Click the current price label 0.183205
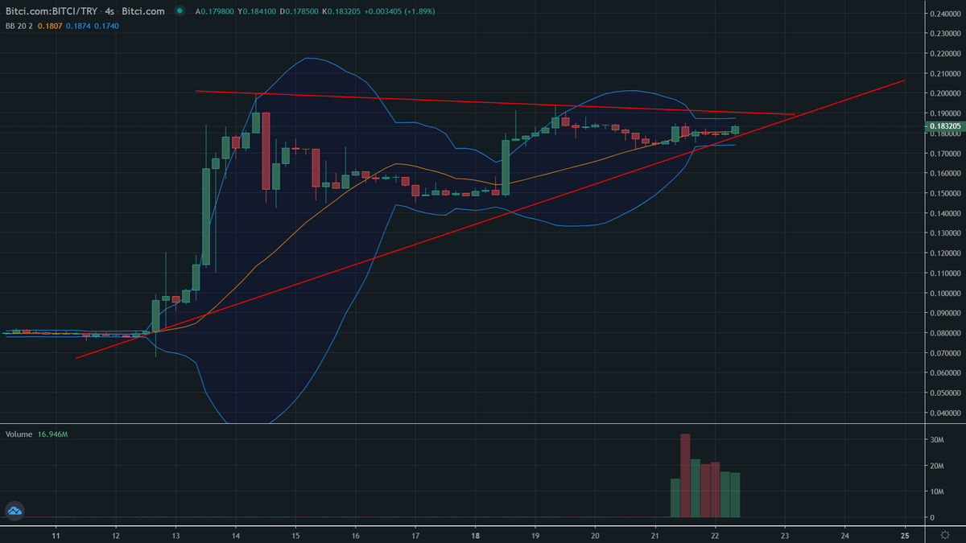Image resolution: width=966 pixels, height=543 pixels. pyautogui.click(x=944, y=126)
